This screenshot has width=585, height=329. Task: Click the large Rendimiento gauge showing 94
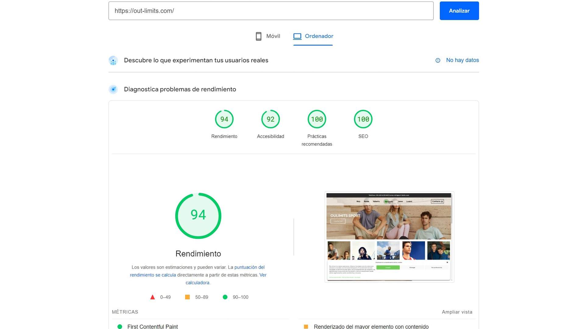pos(198,216)
